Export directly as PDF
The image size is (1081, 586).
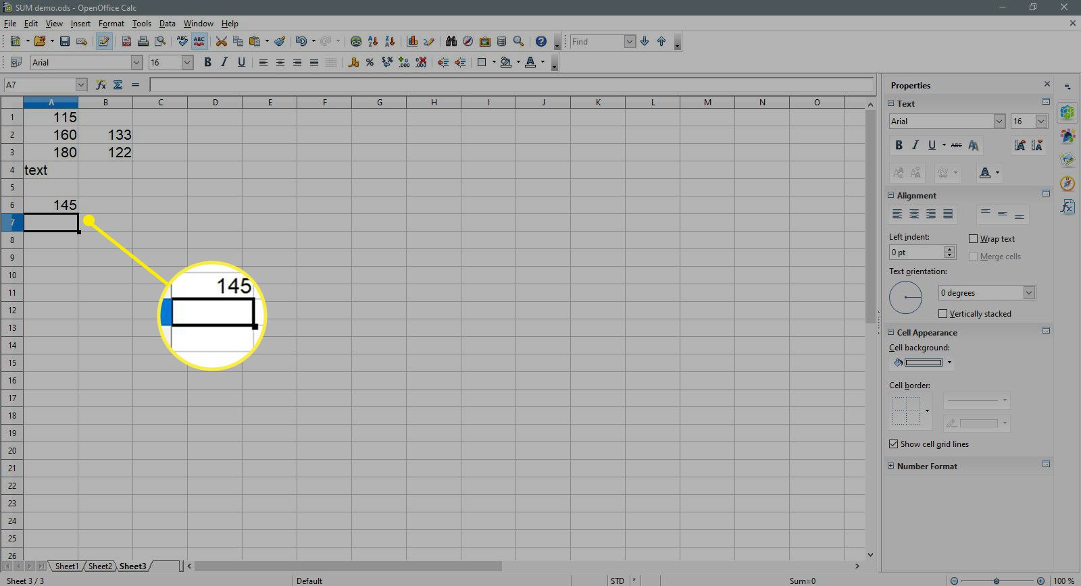click(x=126, y=42)
